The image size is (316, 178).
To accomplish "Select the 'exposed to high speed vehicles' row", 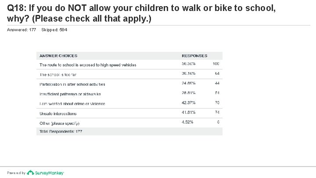I will point(88,65).
